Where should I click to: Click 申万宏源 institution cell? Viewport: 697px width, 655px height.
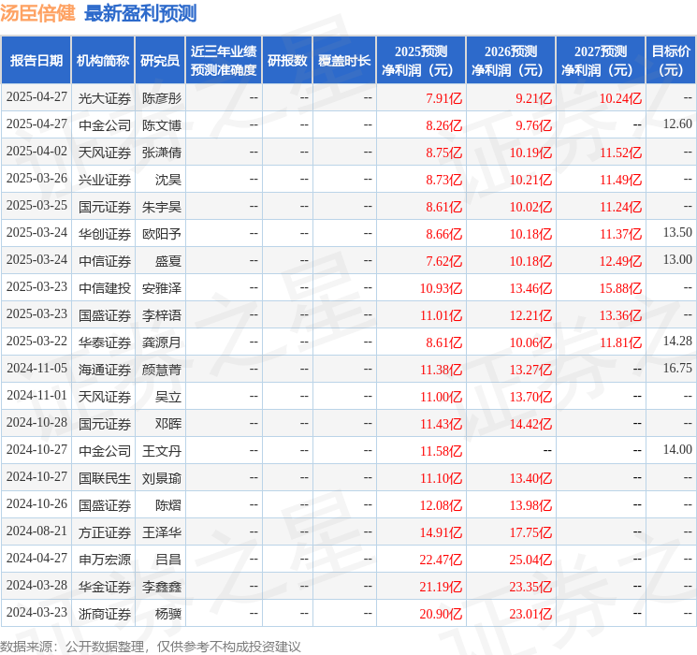[105, 560]
